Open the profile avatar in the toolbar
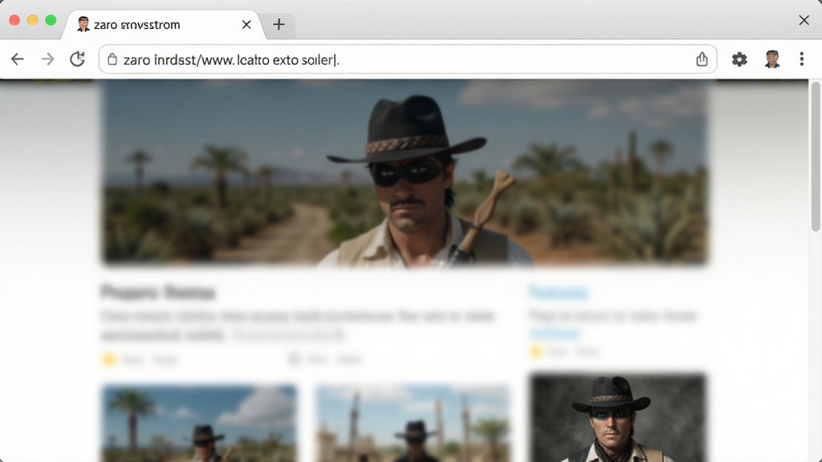The width and height of the screenshot is (822, 462). (x=771, y=59)
